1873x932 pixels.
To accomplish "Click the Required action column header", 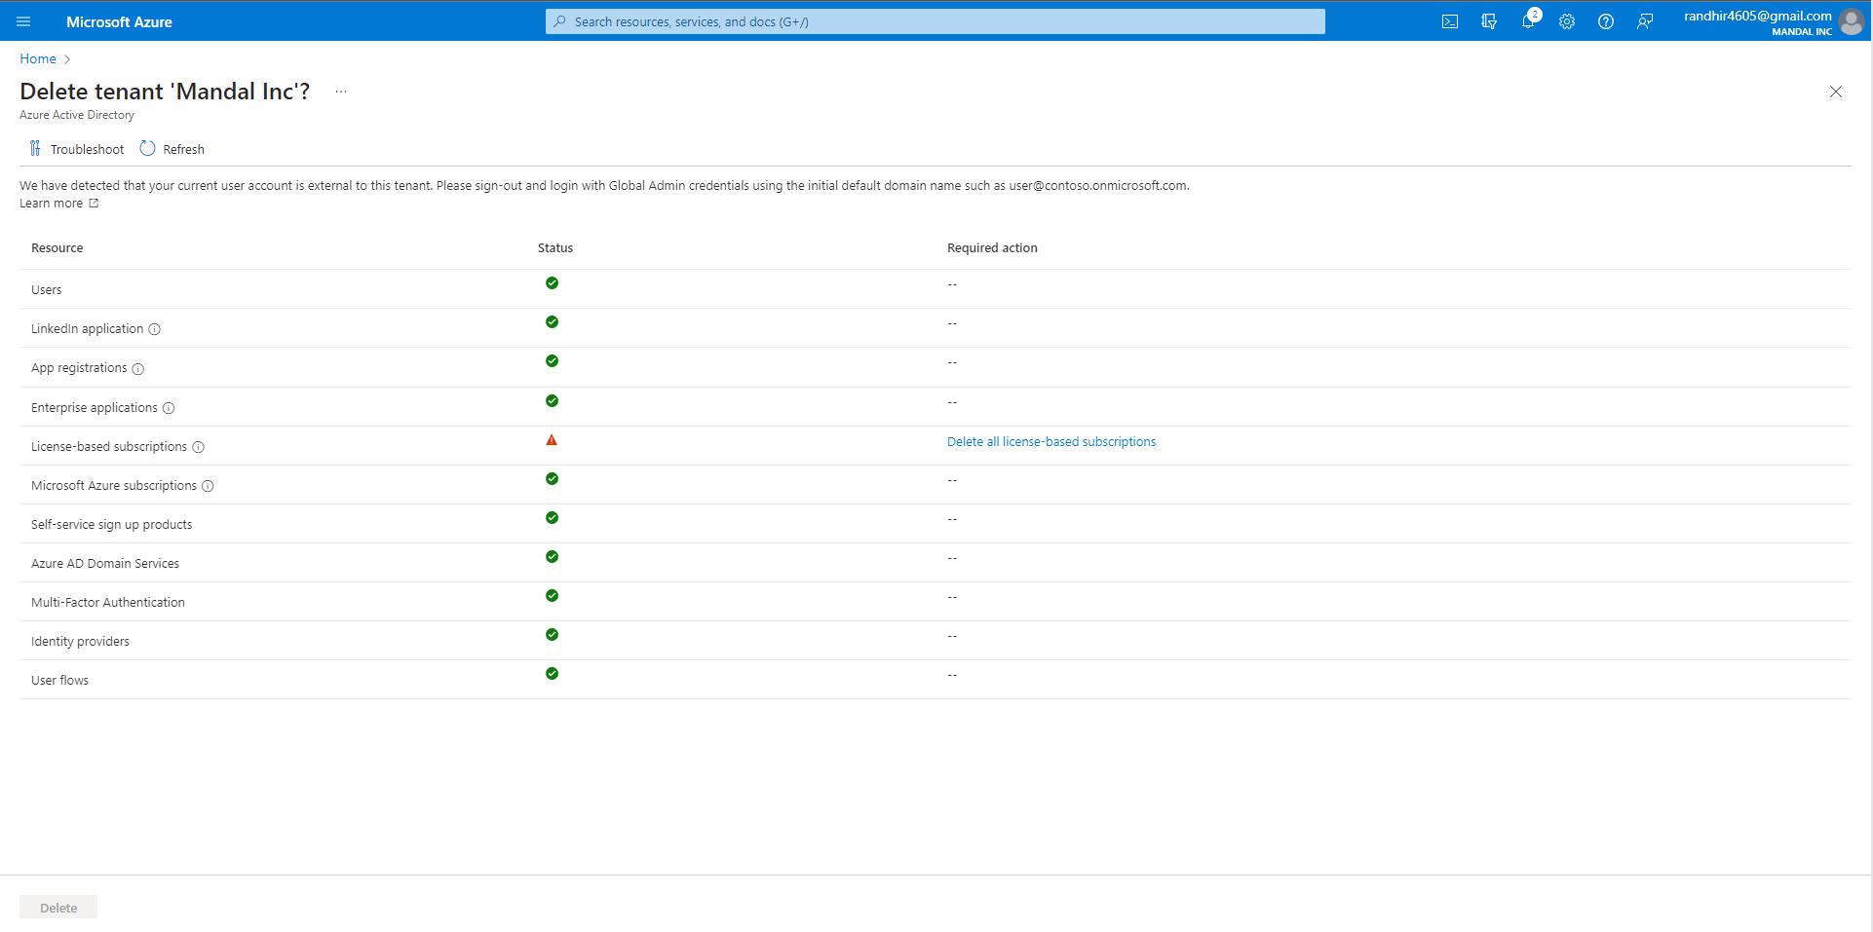I will pos(992,248).
